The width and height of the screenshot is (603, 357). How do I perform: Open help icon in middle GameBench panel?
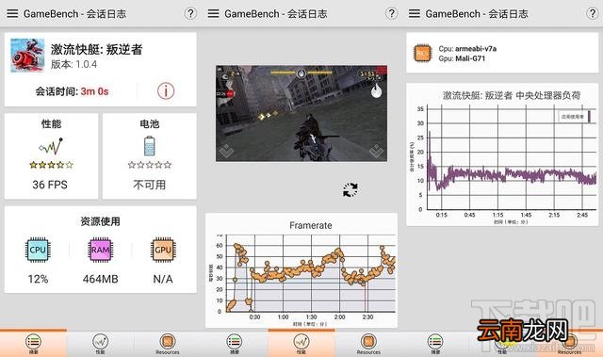click(x=391, y=14)
